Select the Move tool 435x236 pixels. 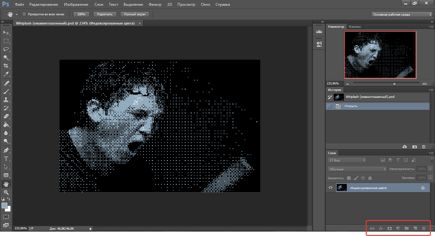(x=6, y=32)
